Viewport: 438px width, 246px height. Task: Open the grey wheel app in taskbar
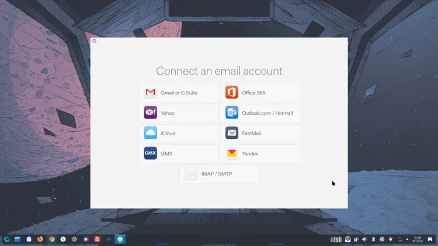point(74,240)
